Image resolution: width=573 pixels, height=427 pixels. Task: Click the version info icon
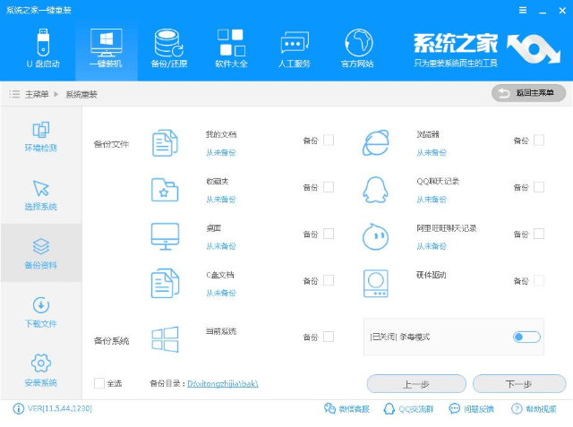[18, 409]
